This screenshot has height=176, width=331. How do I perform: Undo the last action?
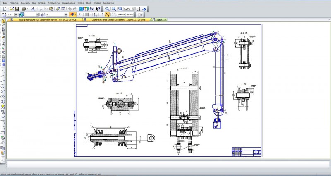click(x=70, y=9)
